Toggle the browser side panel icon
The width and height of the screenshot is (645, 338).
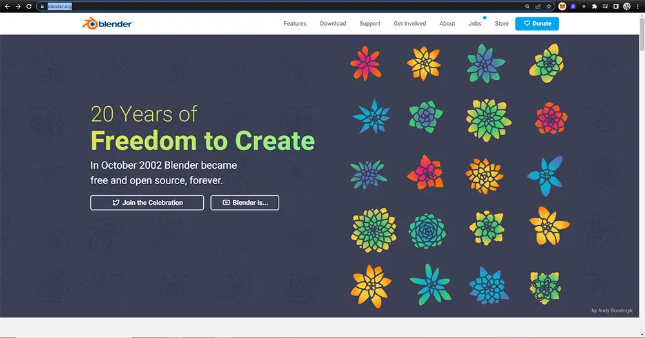616,6
